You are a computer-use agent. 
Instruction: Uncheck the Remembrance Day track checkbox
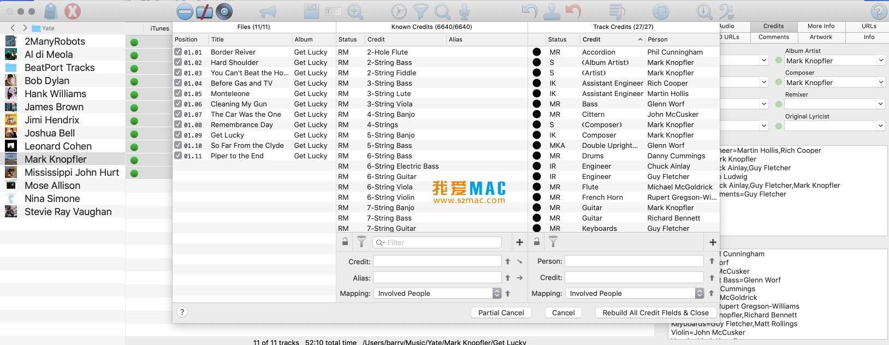pyautogui.click(x=178, y=124)
